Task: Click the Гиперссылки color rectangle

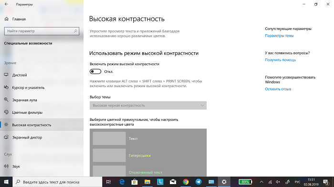Action: click(x=109, y=155)
